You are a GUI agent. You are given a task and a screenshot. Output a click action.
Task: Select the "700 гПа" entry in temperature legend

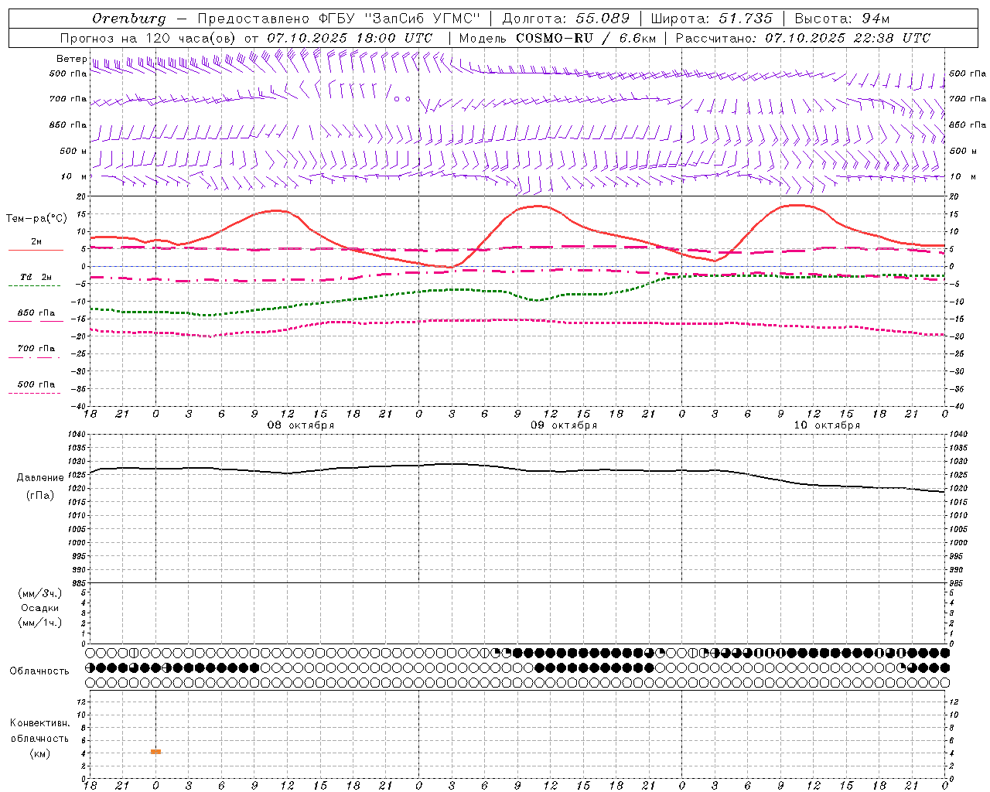(36, 349)
